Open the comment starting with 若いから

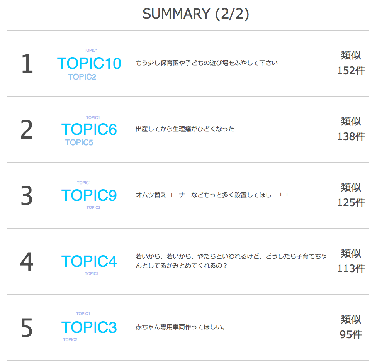231,261
